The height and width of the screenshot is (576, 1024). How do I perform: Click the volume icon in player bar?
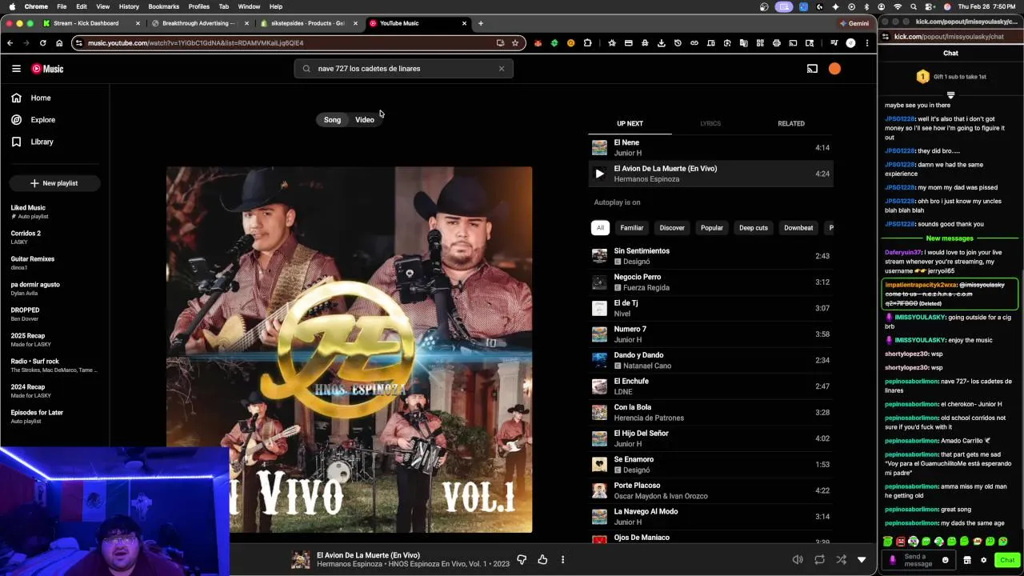tap(798, 560)
